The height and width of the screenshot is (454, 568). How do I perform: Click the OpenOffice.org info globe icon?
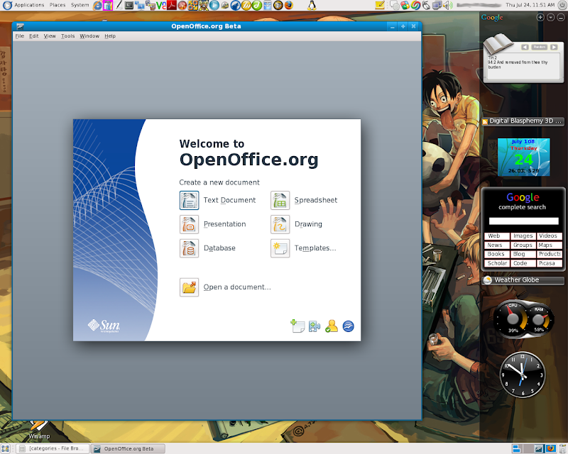348,326
